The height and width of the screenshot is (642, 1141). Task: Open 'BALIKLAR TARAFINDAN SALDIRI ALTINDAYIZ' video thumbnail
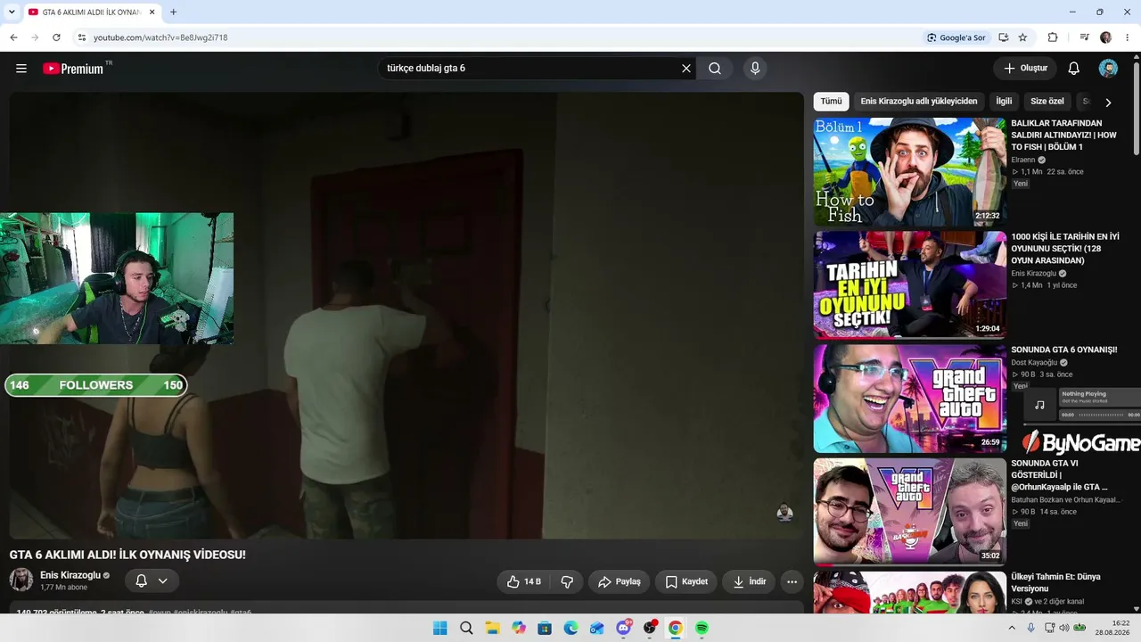[910, 172]
